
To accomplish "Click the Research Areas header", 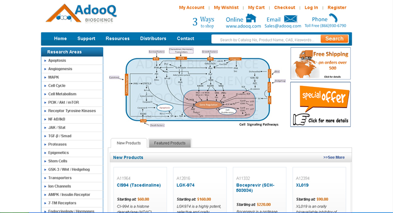I will click(72, 52).
